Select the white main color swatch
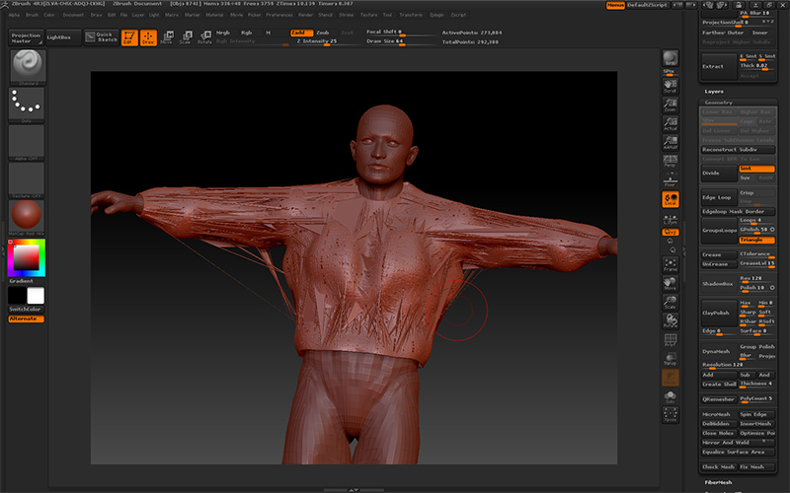The width and height of the screenshot is (790, 493). pyautogui.click(x=36, y=296)
